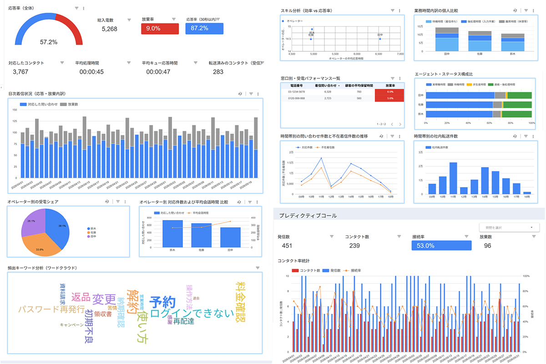The height and width of the screenshot is (364, 546).
Task: Open more options on 日次着信状況 chart
Action: pos(258,94)
